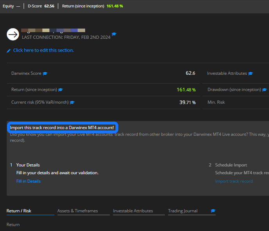The image size is (269, 231).
Task: Click the 'Your Details' step title
Action: pos(28,165)
